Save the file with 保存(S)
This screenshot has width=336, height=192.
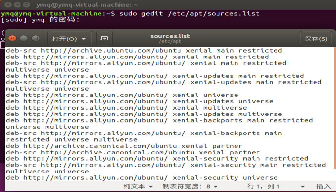[x=316, y=39]
